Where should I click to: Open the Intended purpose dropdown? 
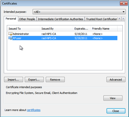[x=79, y=12]
